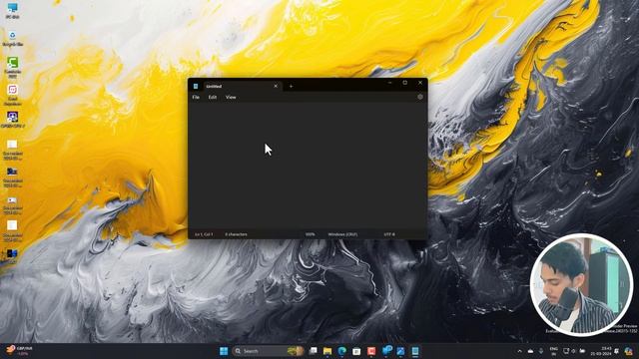This screenshot has width=639, height=359.
Task: Click the OneDrive cloud tray icon
Action: [530, 351]
